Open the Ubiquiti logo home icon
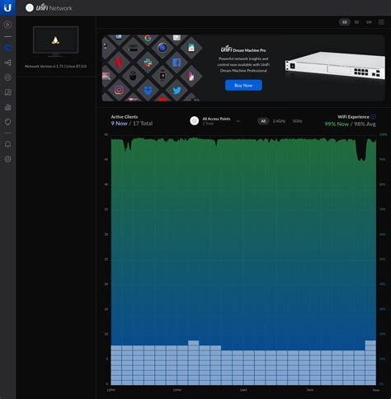Viewport: 391px width, 399px height. [x=7, y=7]
